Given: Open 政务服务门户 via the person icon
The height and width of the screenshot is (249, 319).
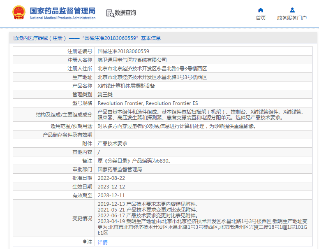Looking at the screenshot, I should coord(292,10).
